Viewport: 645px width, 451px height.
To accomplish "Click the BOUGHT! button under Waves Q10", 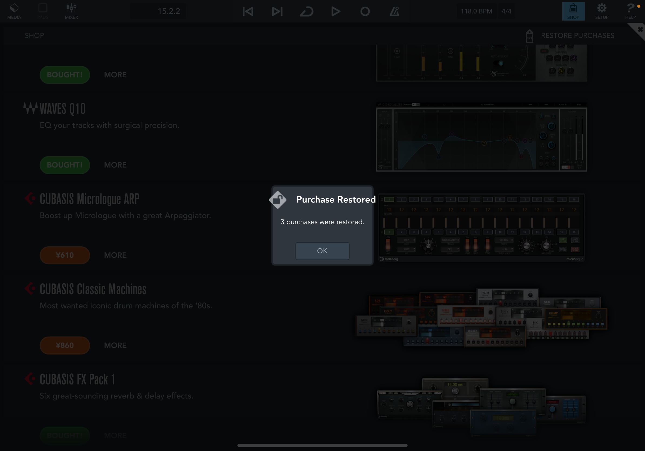I will click(65, 165).
